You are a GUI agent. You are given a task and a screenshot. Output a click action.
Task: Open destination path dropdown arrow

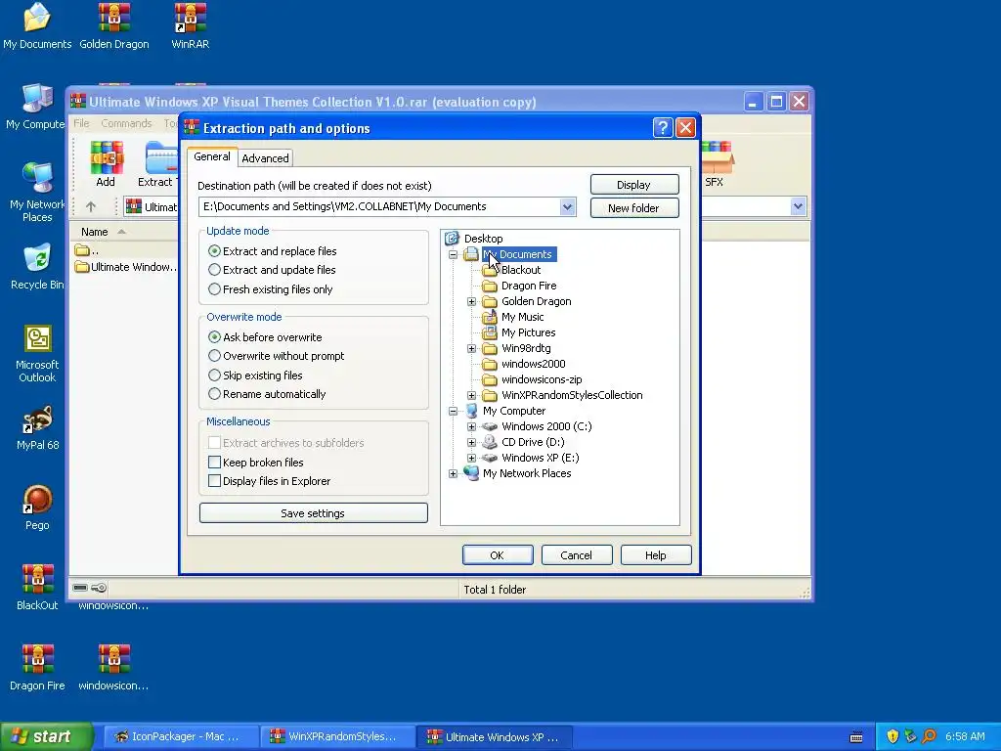click(x=568, y=207)
